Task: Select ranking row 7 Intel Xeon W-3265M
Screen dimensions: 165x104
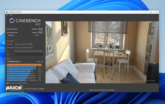Action: click(x=24, y=78)
